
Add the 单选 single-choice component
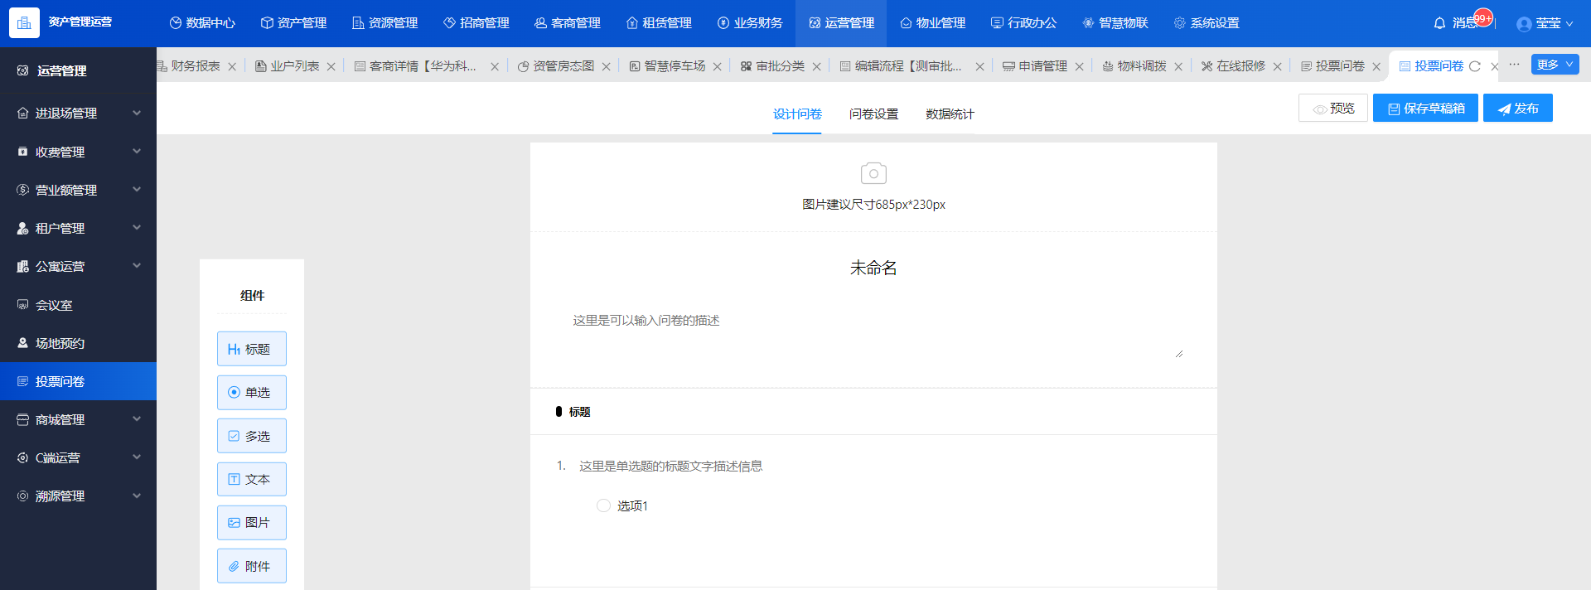252,392
